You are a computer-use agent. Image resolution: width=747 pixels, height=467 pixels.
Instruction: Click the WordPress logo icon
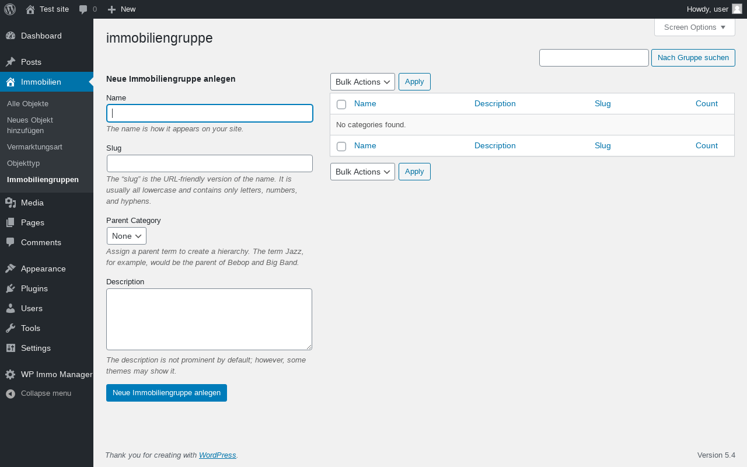(10, 9)
